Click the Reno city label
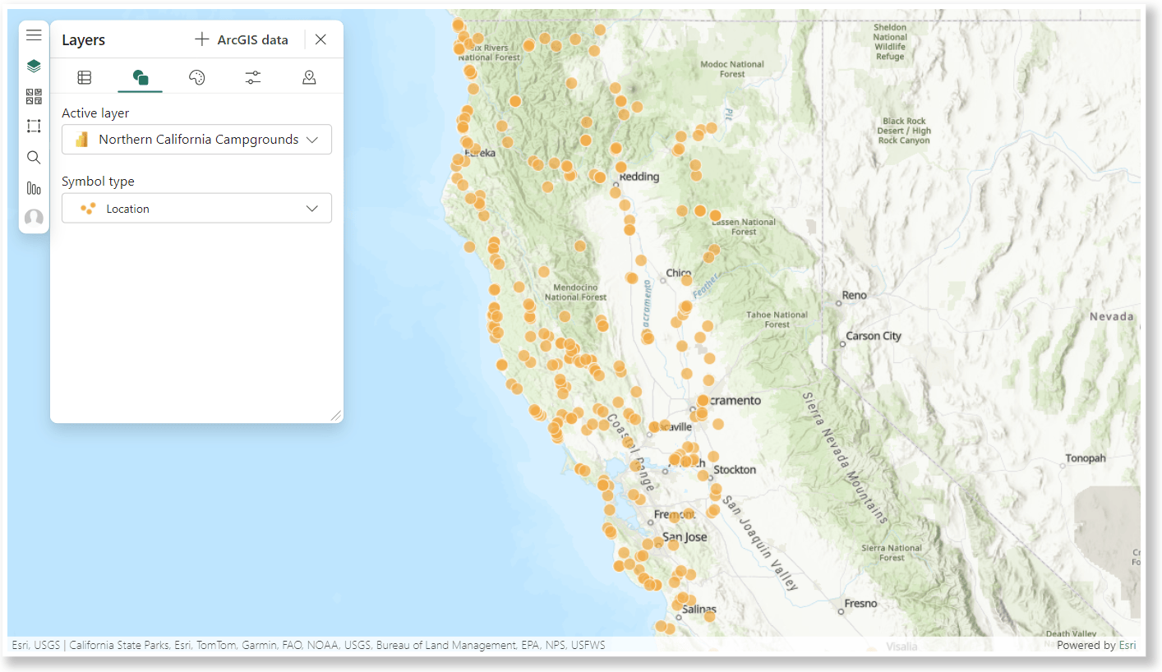 (855, 295)
